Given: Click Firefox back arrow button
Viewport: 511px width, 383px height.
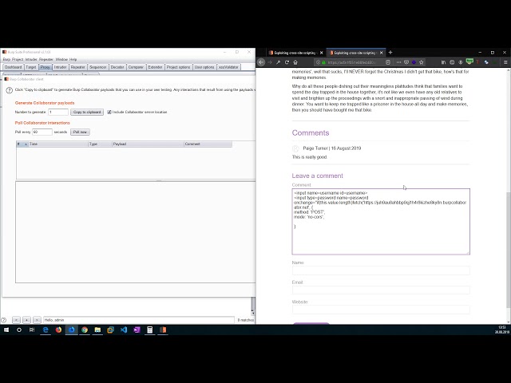Looking at the screenshot, I should tap(261, 62).
